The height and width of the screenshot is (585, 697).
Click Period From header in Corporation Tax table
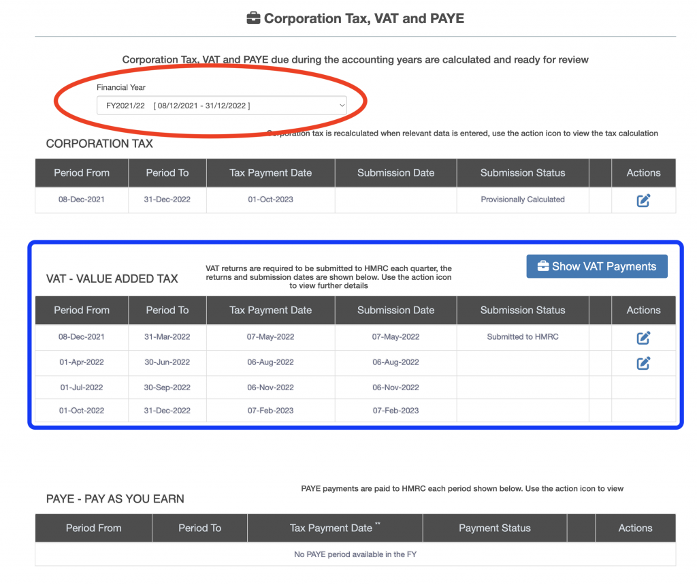82,173
